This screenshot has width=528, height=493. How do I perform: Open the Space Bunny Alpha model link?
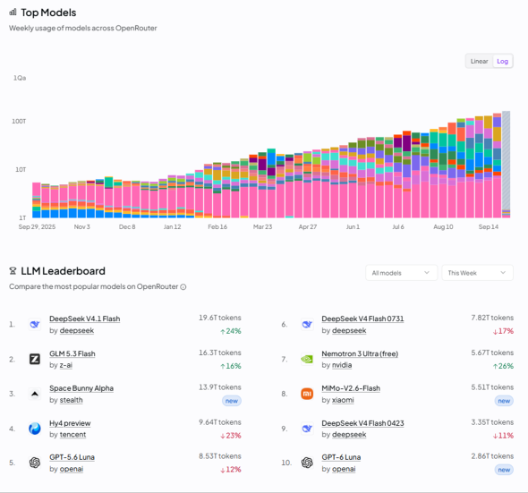pyautogui.click(x=81, y=388)
